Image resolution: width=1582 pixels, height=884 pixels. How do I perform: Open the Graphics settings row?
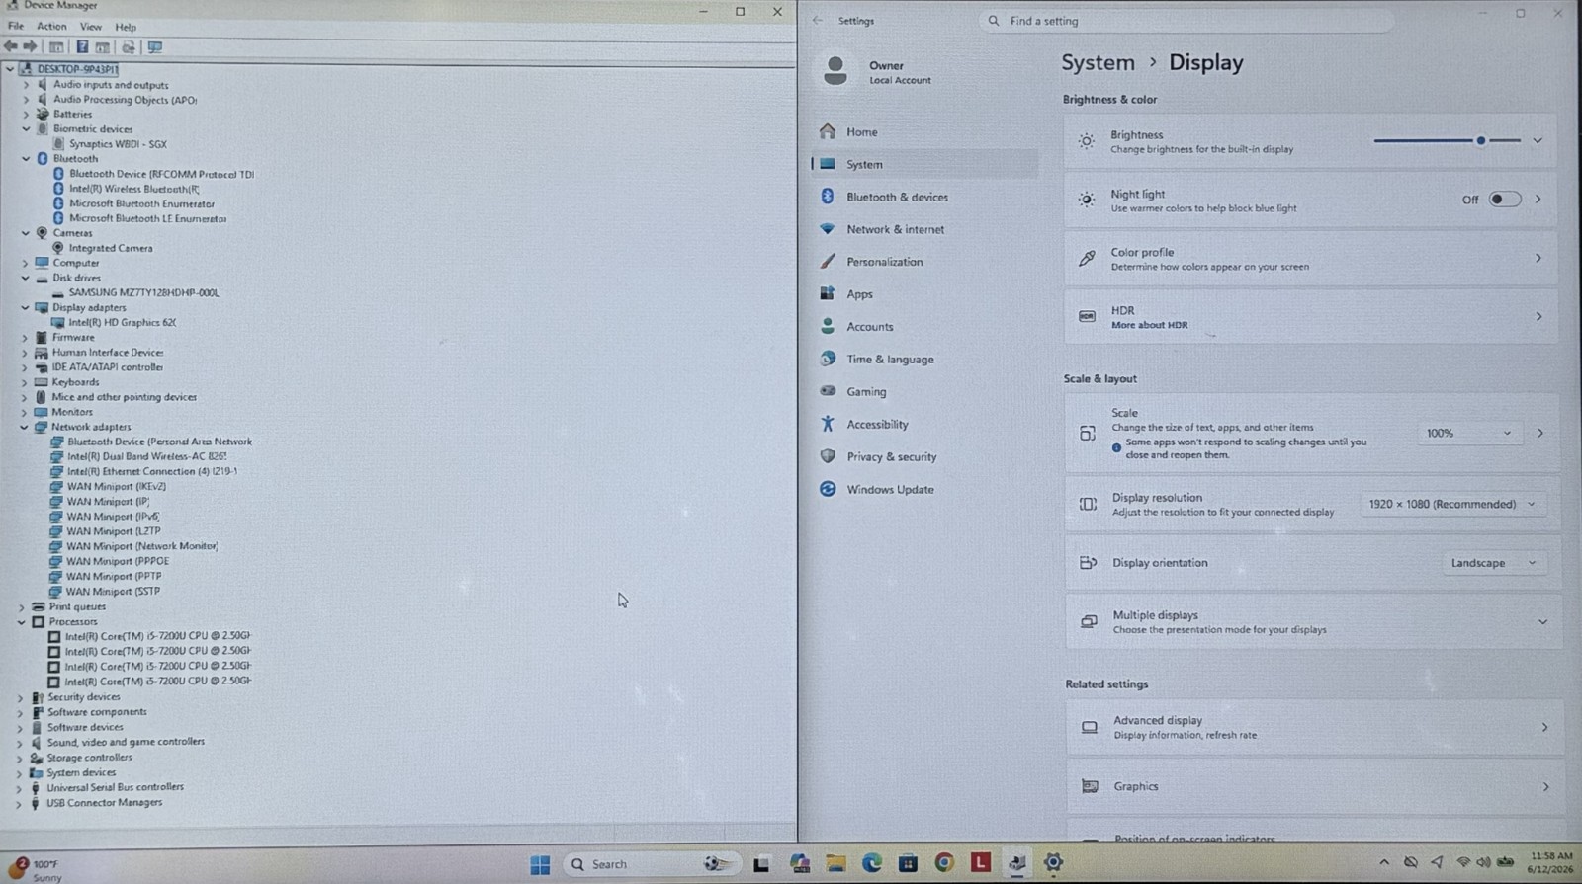pos(1314,787)
